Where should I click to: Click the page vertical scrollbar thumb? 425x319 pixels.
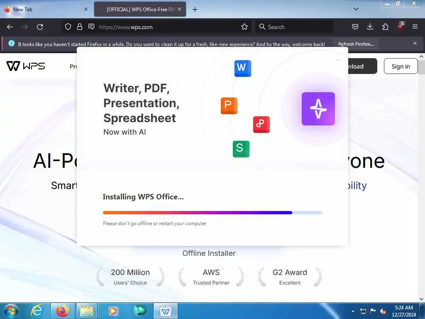point(421,67)
